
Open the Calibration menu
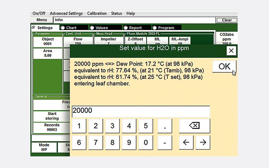97,13
